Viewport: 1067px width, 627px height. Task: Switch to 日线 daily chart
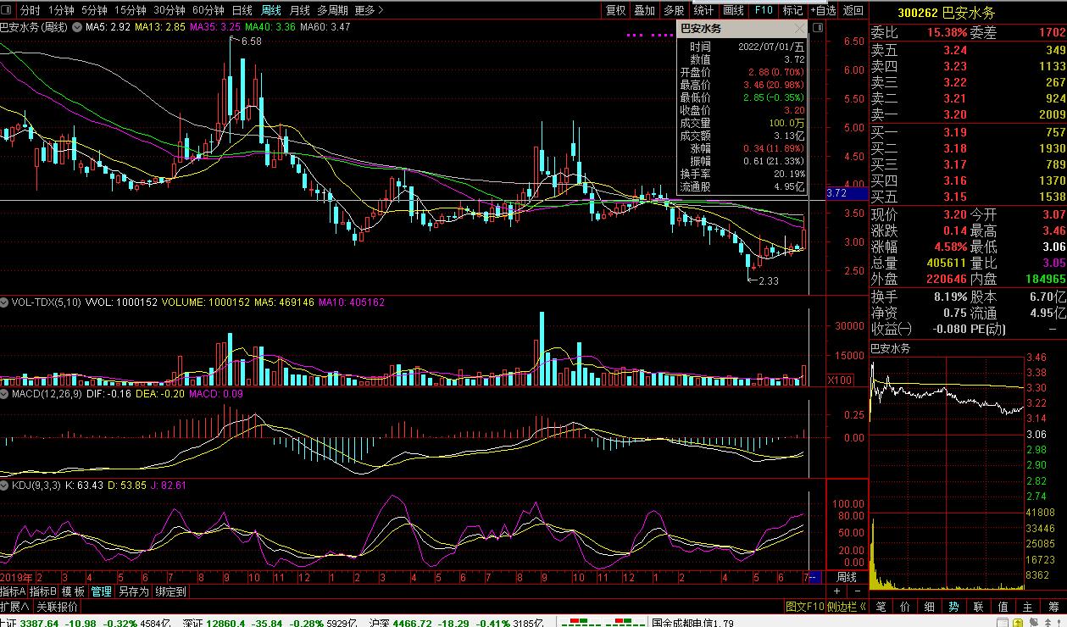point(242,10)
